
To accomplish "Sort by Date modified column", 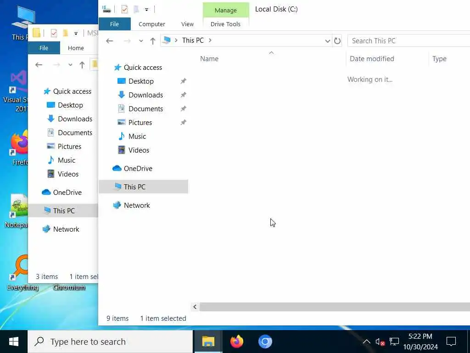I will point(372,58).
